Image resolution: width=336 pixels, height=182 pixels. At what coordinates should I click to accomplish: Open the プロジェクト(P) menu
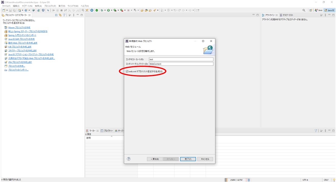[x=50, y=6]
